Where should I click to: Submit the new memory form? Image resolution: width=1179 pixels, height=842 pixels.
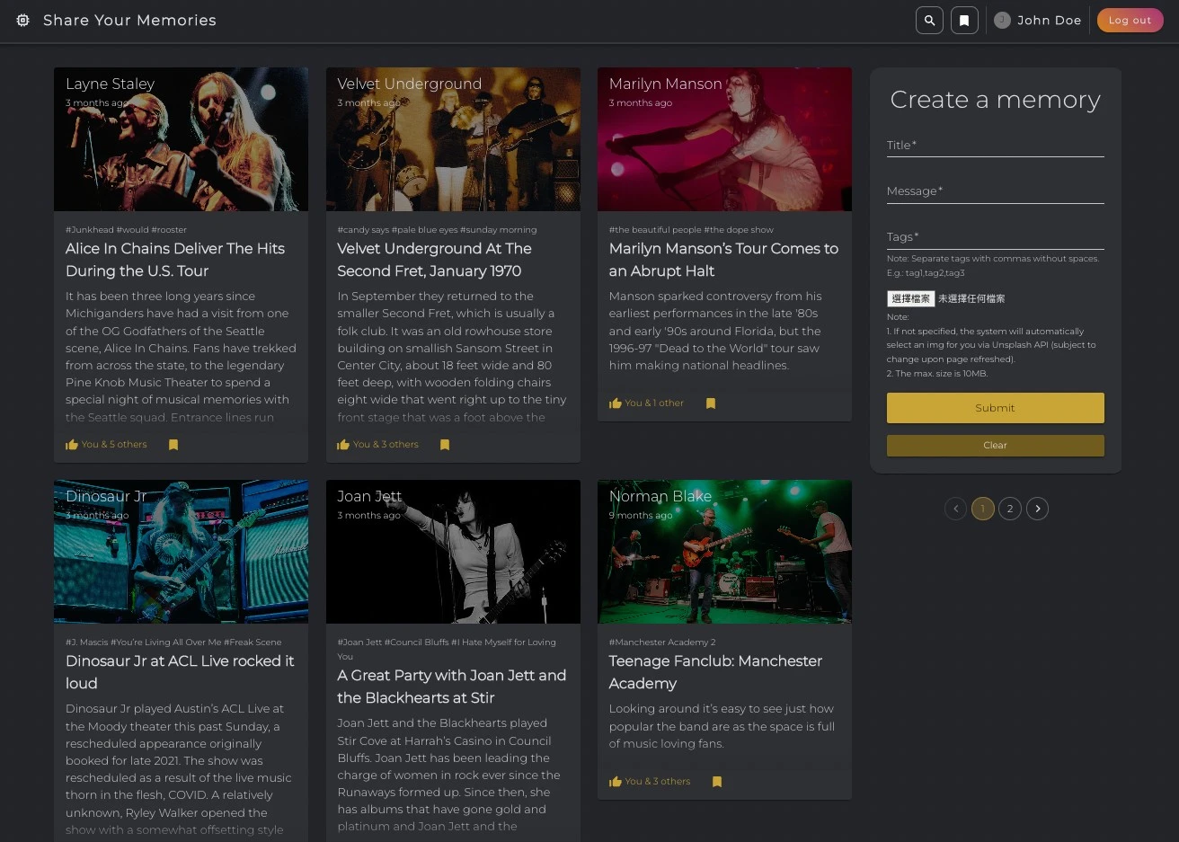pyautogui.click(x=995, y=407)
